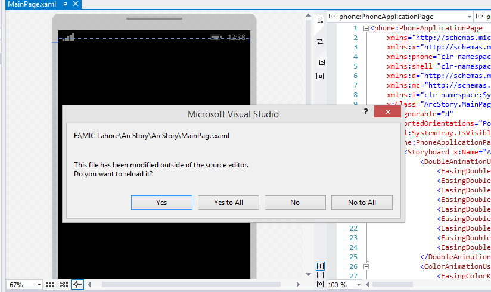Viewport: 491px width, 292px height.
Task: Swap the design and XAML panes
Action: coord(320,41)
